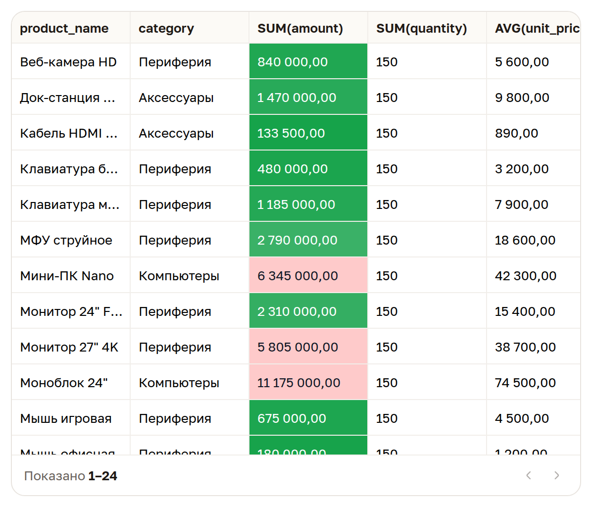592x507 pixels.
Task: Click the average price 4 500,00
Action: tap(533, 418)
